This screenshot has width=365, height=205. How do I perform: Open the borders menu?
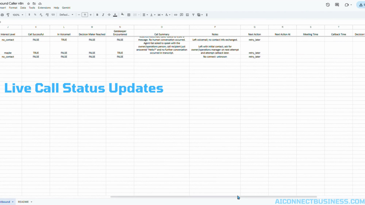pos(129,15)
